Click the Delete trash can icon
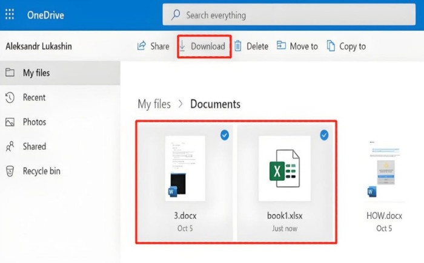The image size is (424, 263). [238, 46]
